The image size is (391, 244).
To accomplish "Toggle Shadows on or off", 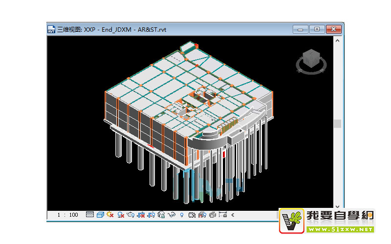I will [x=120, y=215].
